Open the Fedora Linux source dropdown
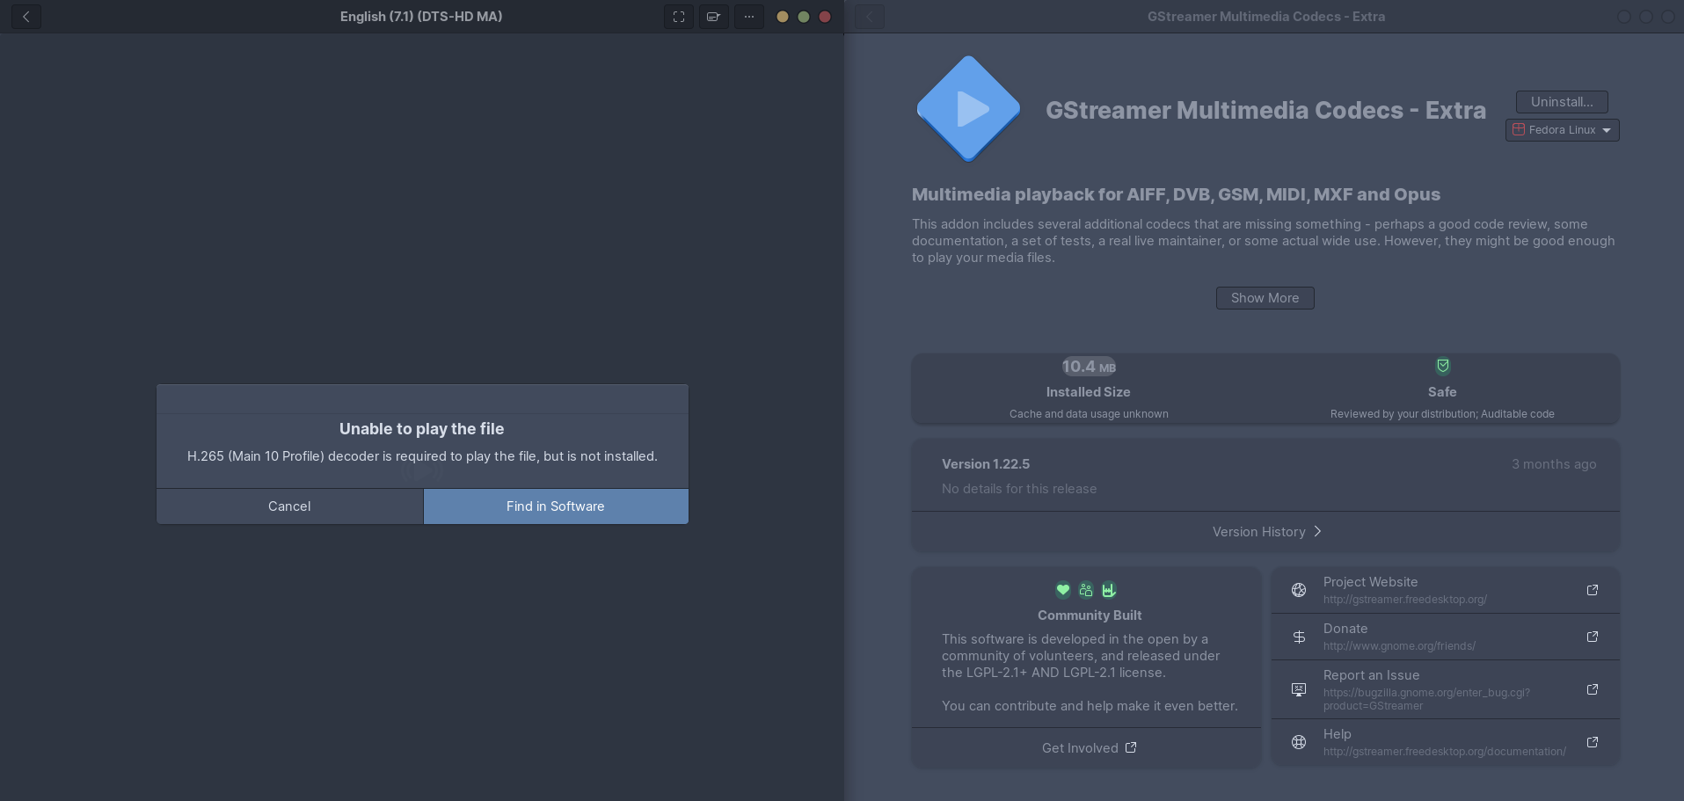This screenshot has height=801, width=1684. (1562, 130)
